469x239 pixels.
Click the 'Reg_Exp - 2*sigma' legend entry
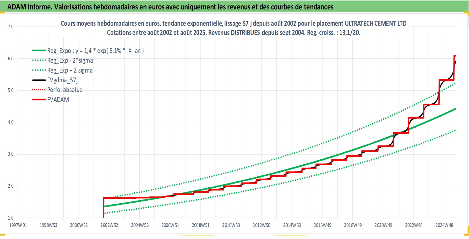pos(70,61)
